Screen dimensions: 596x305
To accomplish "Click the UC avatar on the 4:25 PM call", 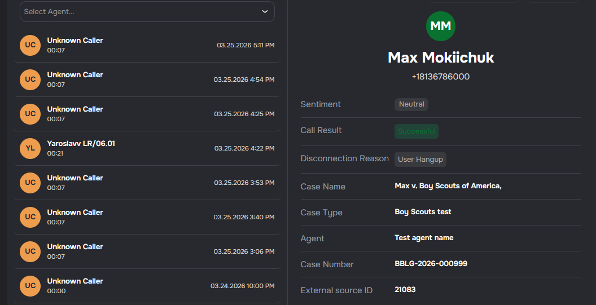I will point(30,114).
